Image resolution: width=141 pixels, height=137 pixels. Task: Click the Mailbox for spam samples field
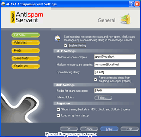coord(115,57)
